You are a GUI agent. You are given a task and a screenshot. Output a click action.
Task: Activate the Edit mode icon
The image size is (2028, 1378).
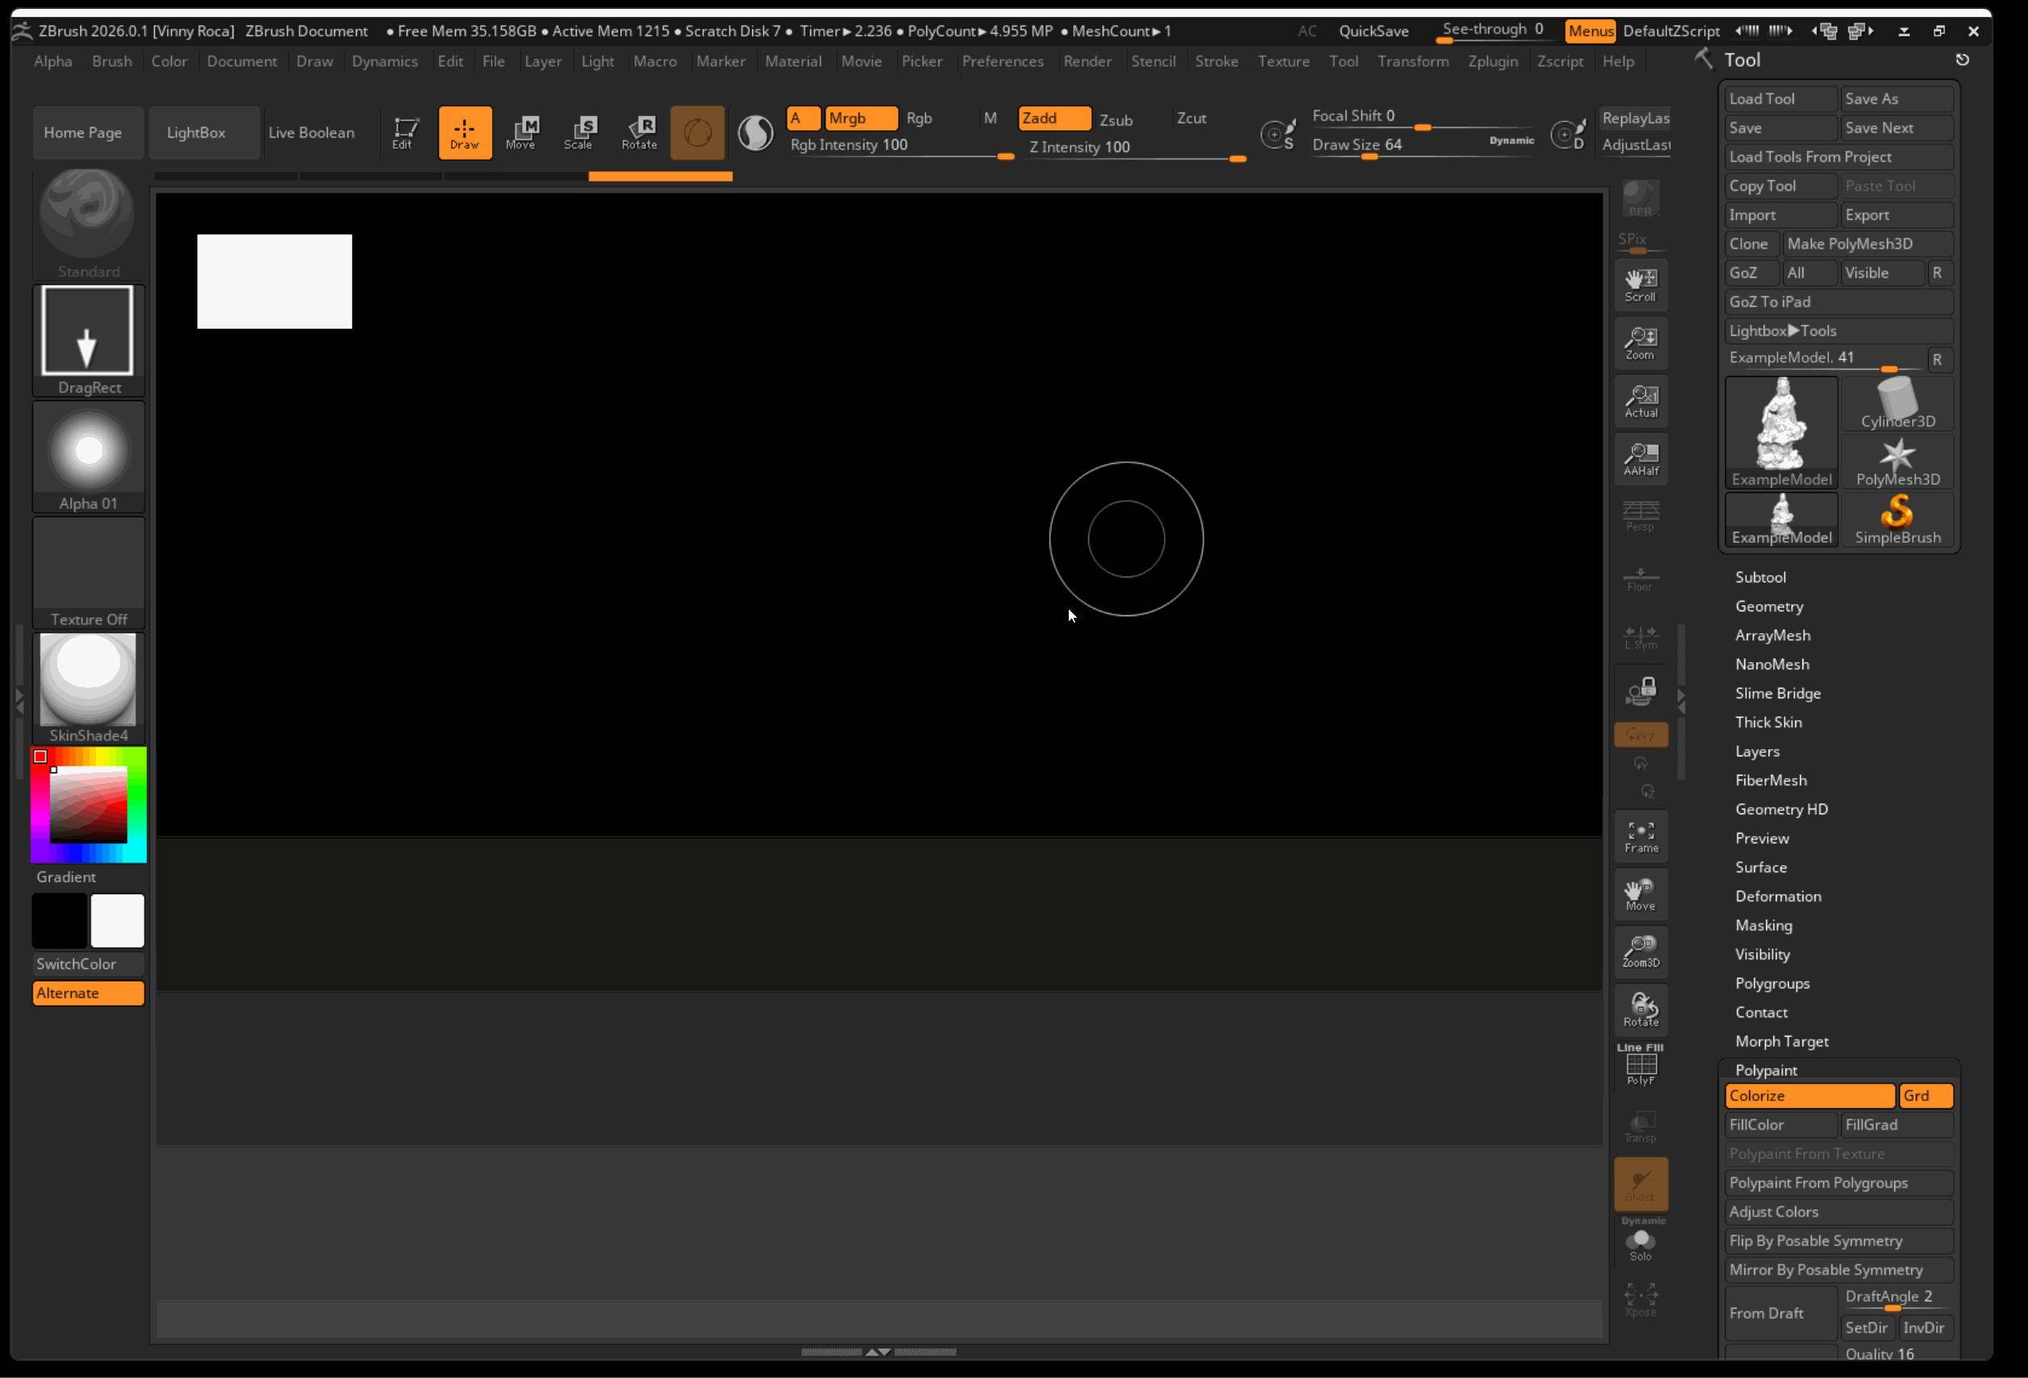pos(402,132)
